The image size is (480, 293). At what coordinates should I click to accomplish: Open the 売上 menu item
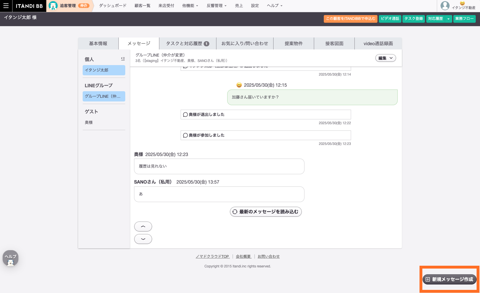239,6
